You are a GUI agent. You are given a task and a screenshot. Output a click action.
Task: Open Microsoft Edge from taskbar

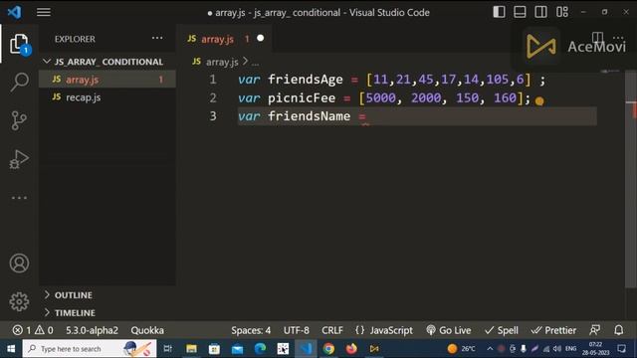pos(260,349)
